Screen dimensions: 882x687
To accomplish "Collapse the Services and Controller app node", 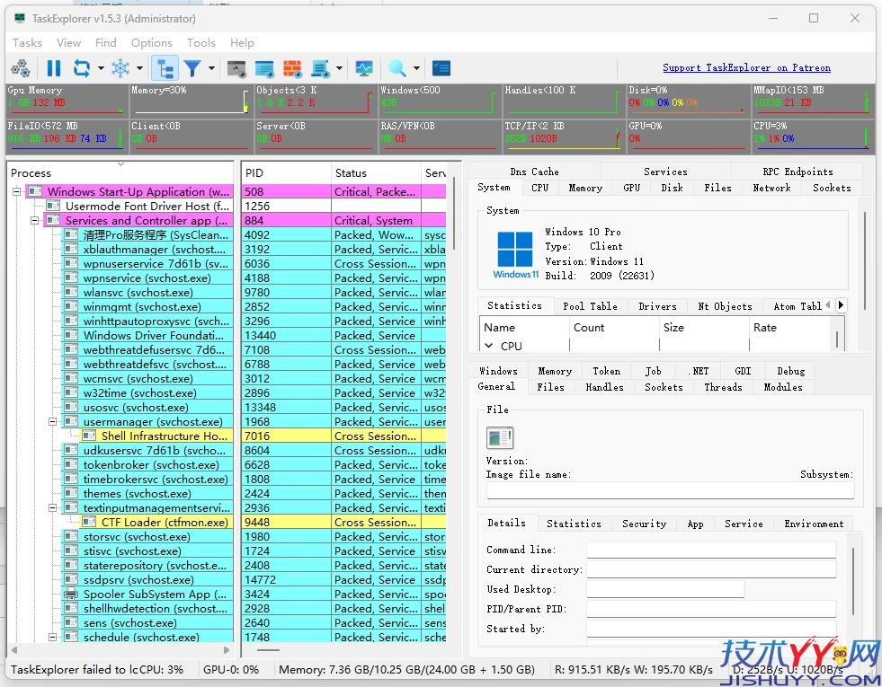I will [x=36, y=220].
